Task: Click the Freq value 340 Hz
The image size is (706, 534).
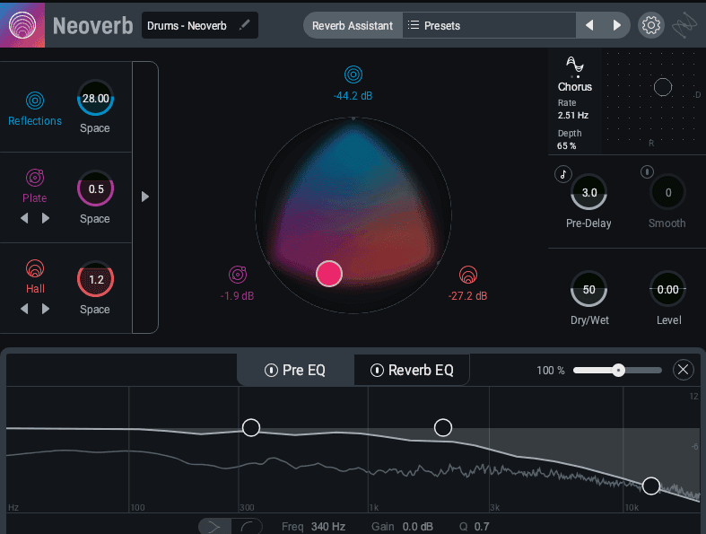Action: [x=328, y=526]
